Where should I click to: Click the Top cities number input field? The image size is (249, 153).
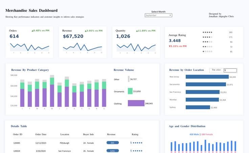230,70
